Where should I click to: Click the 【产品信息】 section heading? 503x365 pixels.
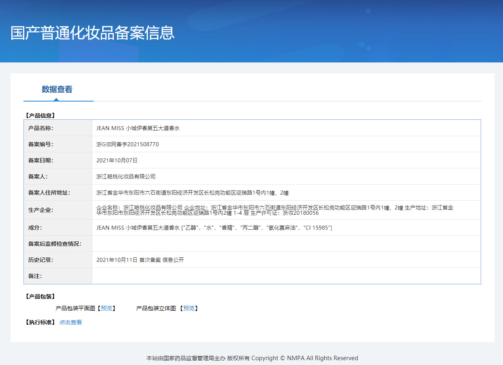[40, 116]
